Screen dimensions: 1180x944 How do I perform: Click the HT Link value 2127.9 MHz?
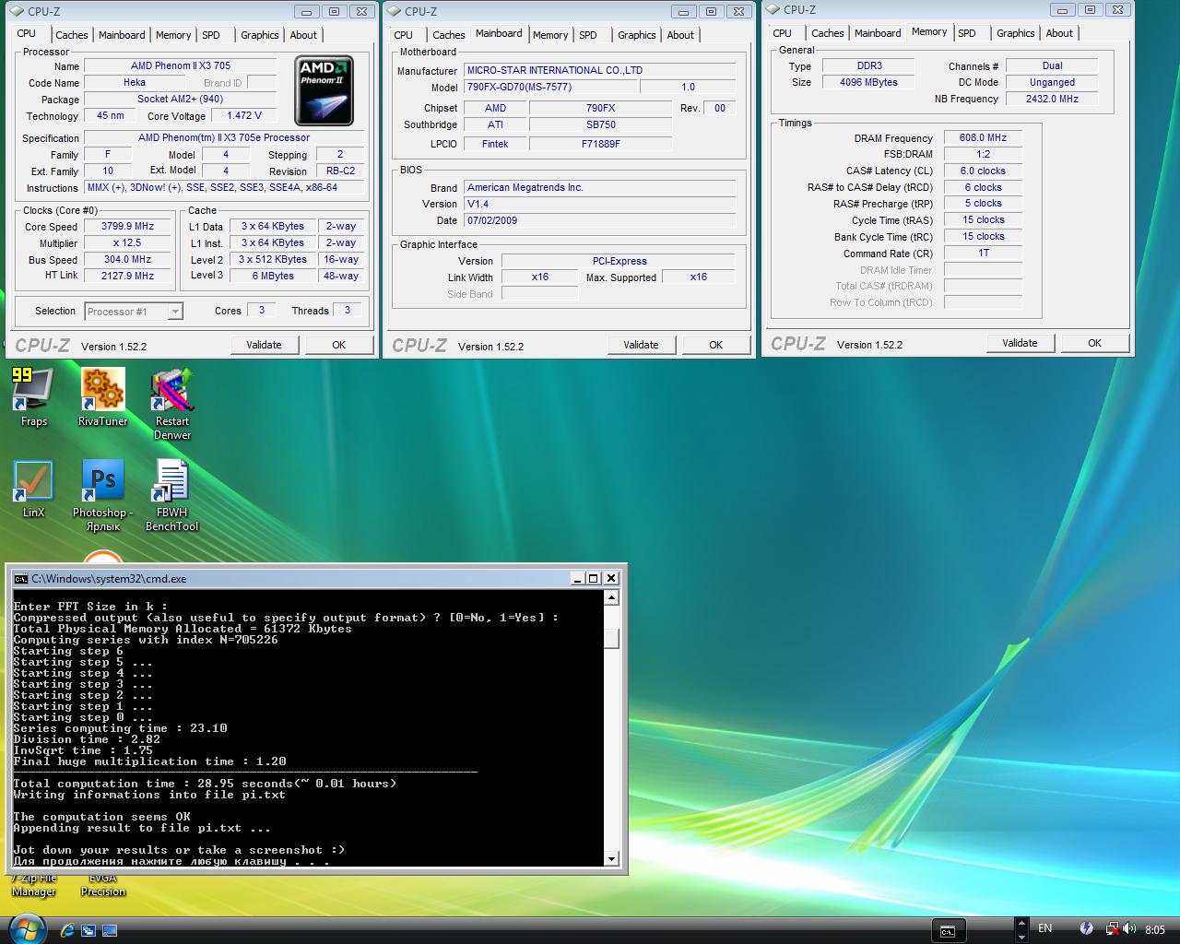(127, 275)
